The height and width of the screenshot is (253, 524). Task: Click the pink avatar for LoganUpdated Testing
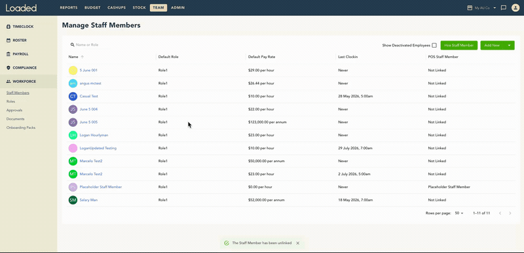coord(73,148)
